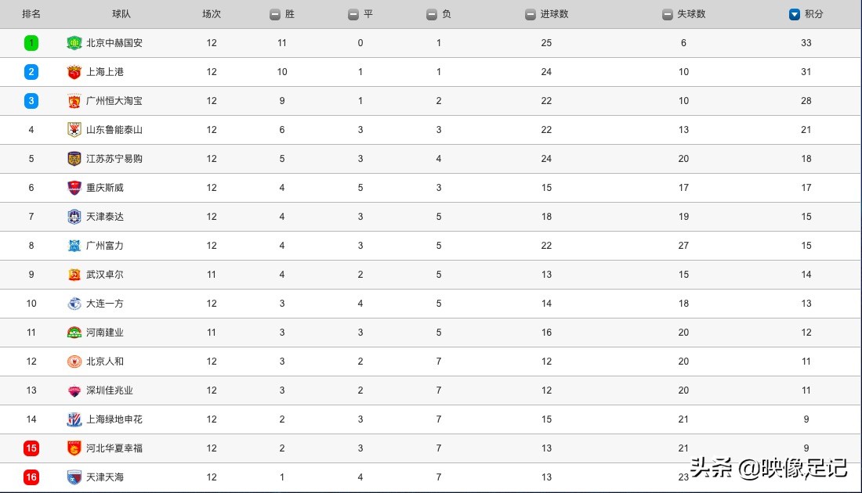Screen dimensions: 862x493
Task: Toggle the 平 column minus button
Action: pyautogui.click(x=353, y=14)
